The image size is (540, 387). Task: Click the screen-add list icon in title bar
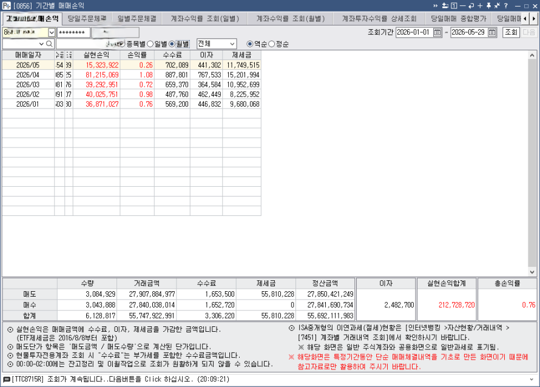[x=445, y=5]
